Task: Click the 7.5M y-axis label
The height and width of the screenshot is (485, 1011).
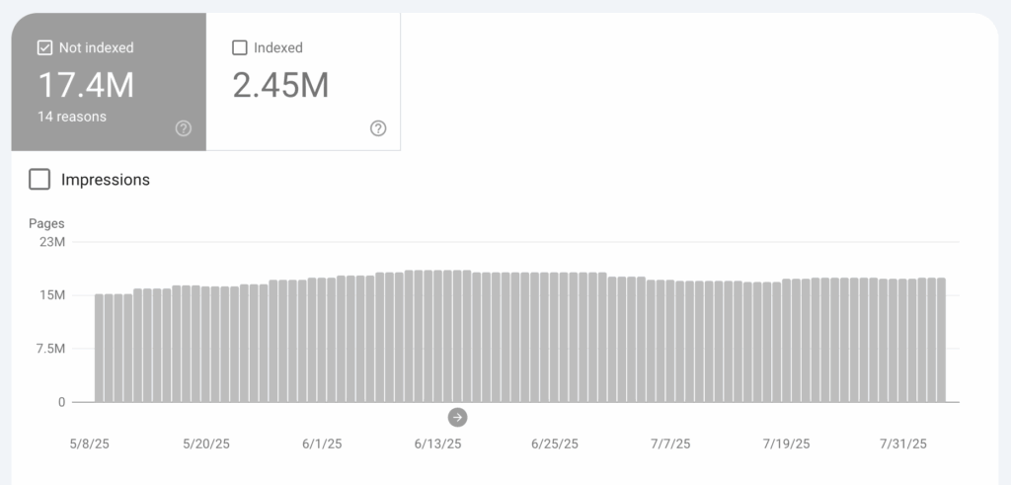Action: click(49, 349)
